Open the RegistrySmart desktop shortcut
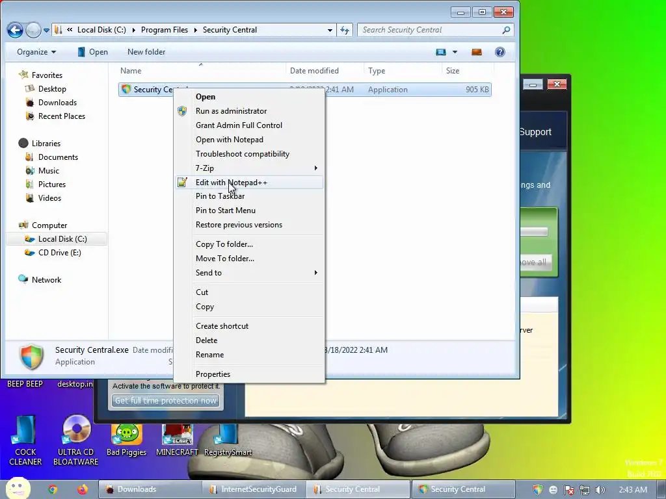Image resolution: width=666 pixels, height=499 pixels. tap(228, 441)
